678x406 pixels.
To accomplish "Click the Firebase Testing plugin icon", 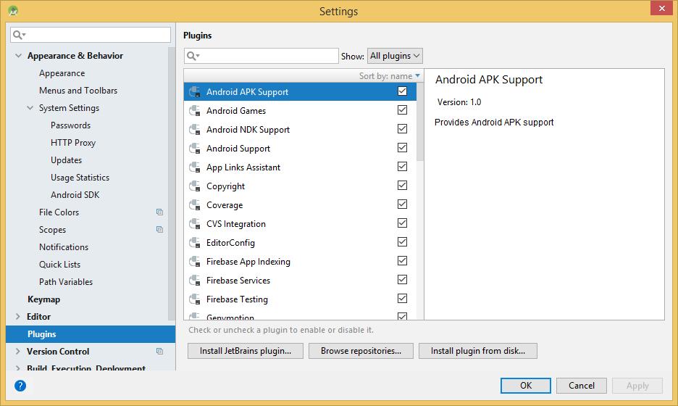I will [195, 299].
